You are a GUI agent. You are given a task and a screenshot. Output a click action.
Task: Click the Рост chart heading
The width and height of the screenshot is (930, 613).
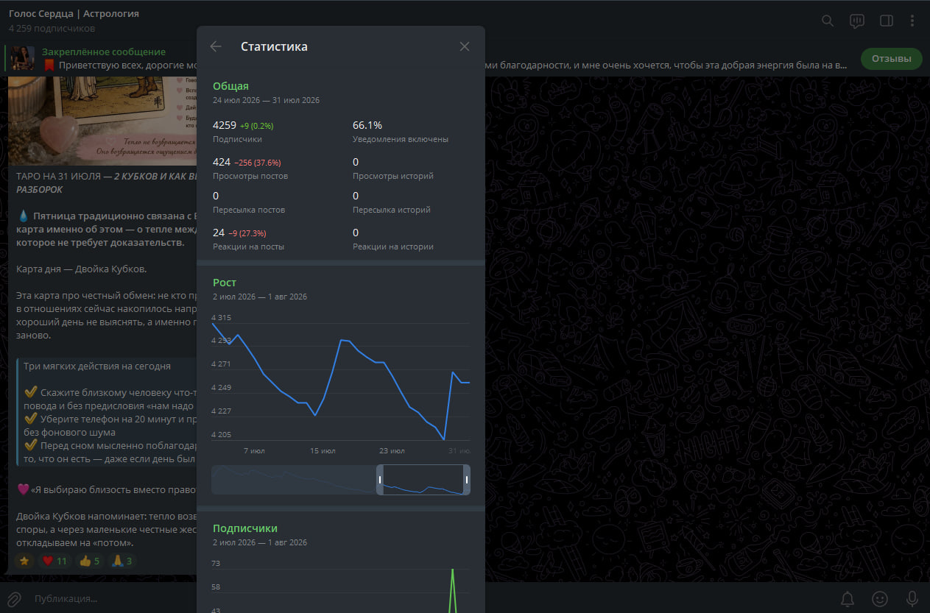(225, 283)
